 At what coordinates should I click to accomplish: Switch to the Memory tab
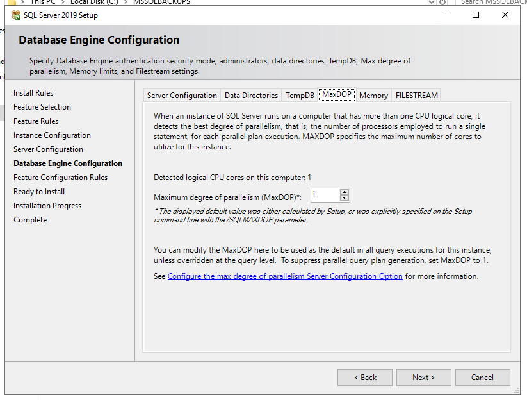(x=373, y=96)
